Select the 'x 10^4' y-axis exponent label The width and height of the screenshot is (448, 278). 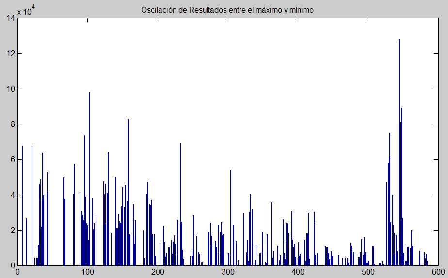(x=26, y=10)
